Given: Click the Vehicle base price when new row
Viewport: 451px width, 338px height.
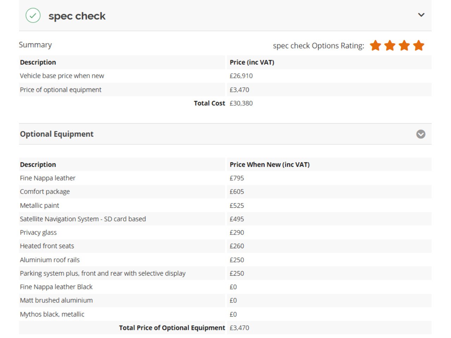Looking at the screenshot, I should (62, 76).
